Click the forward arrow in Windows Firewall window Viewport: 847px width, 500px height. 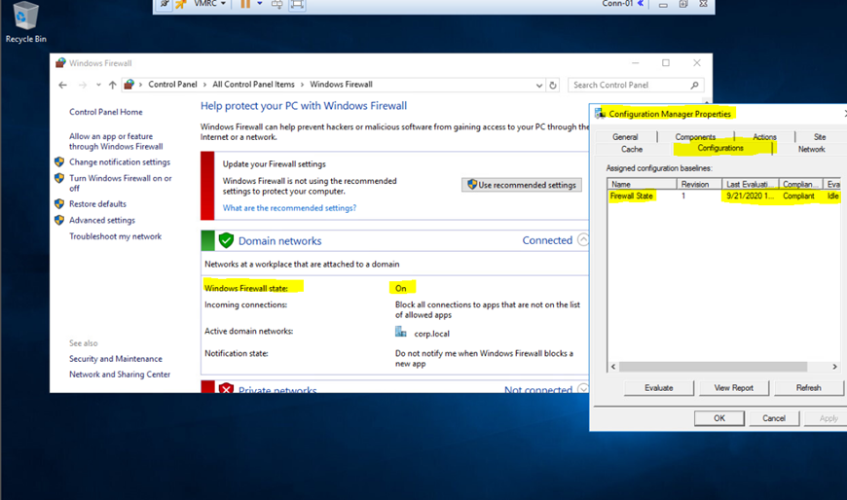tap(82, 85)
